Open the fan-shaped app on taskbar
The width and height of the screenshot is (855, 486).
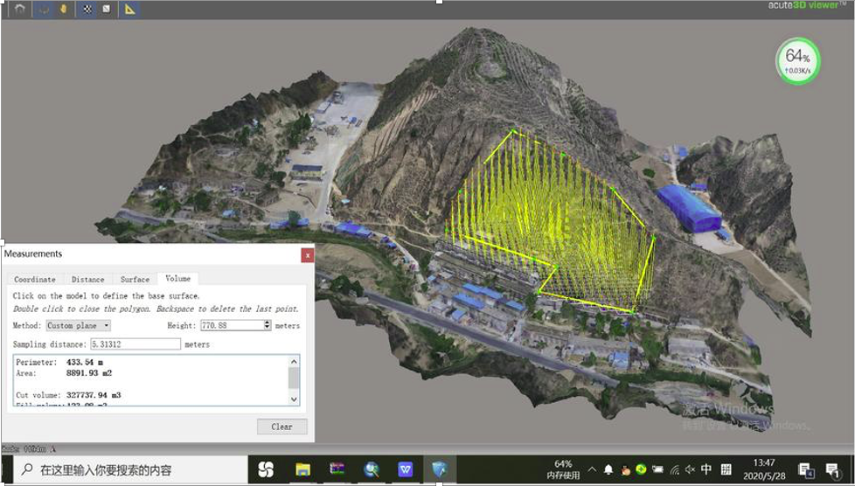pos(266,469)
